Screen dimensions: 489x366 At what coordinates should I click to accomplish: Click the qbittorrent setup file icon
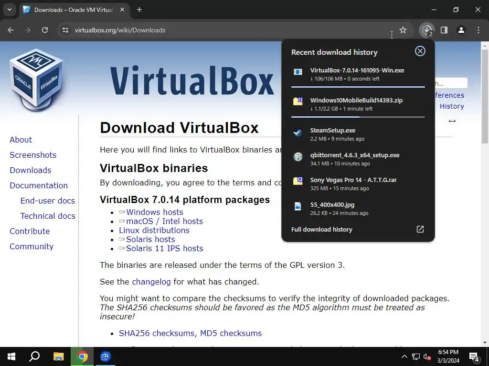click(x=298, y=157)
